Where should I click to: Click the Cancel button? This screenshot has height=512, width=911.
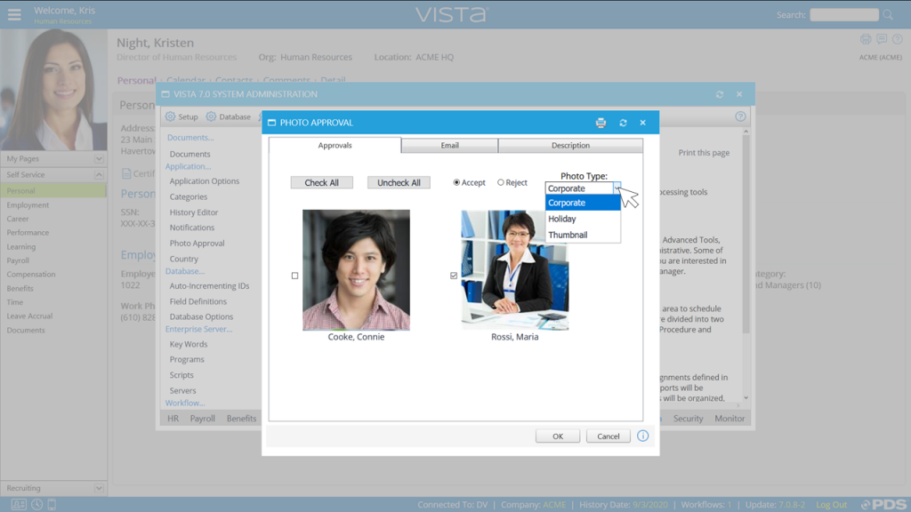609,436
